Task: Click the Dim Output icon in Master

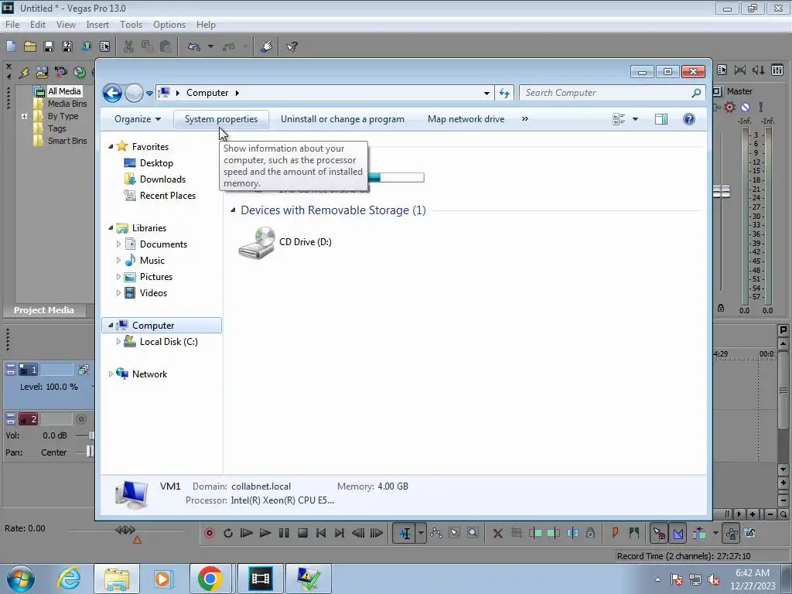Action: click(x=759, y=70)
